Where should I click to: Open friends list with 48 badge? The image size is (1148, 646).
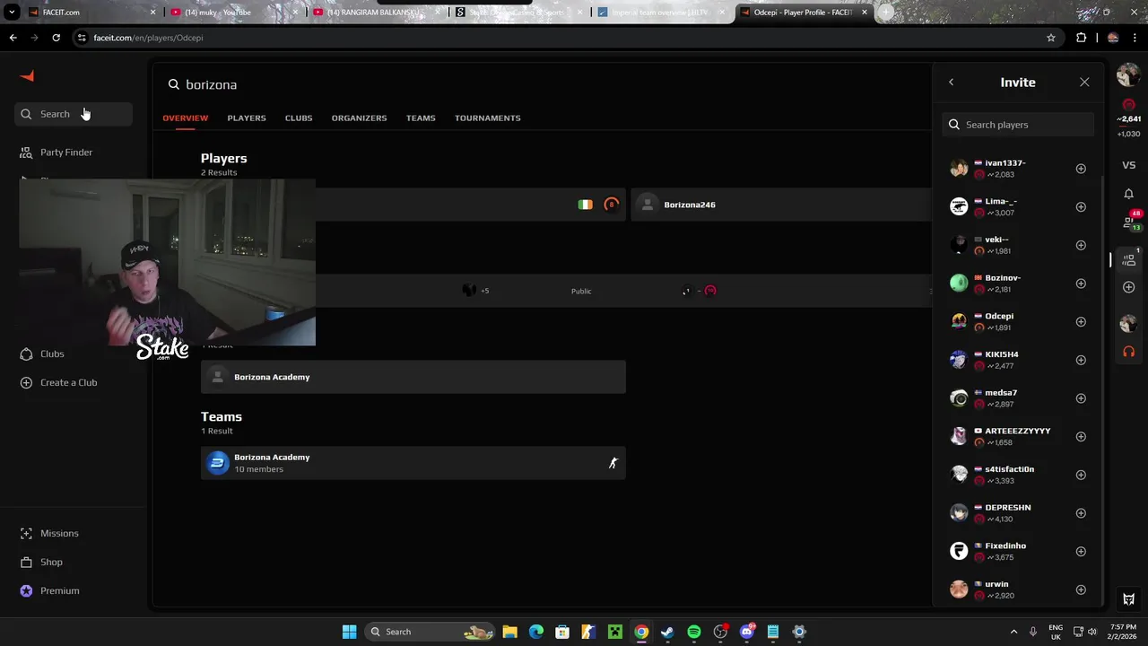pos(1130,221)
